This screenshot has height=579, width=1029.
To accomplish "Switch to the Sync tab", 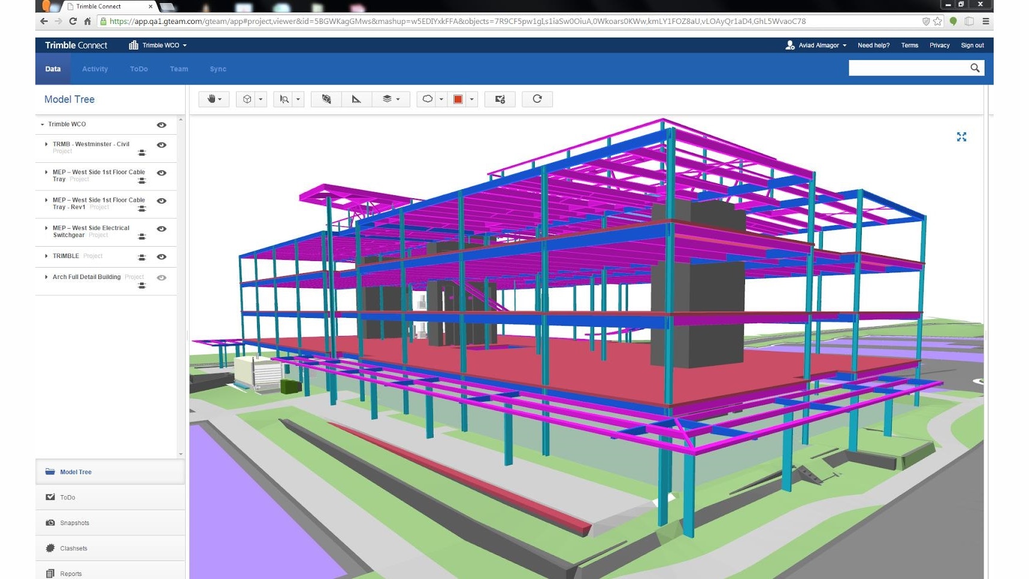I will [218, 69].
